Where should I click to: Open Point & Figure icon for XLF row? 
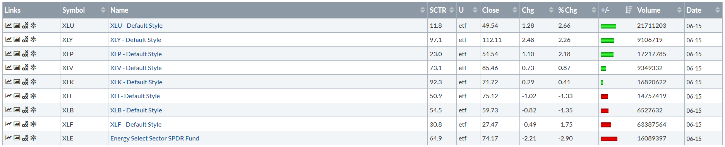click(25, 124)
